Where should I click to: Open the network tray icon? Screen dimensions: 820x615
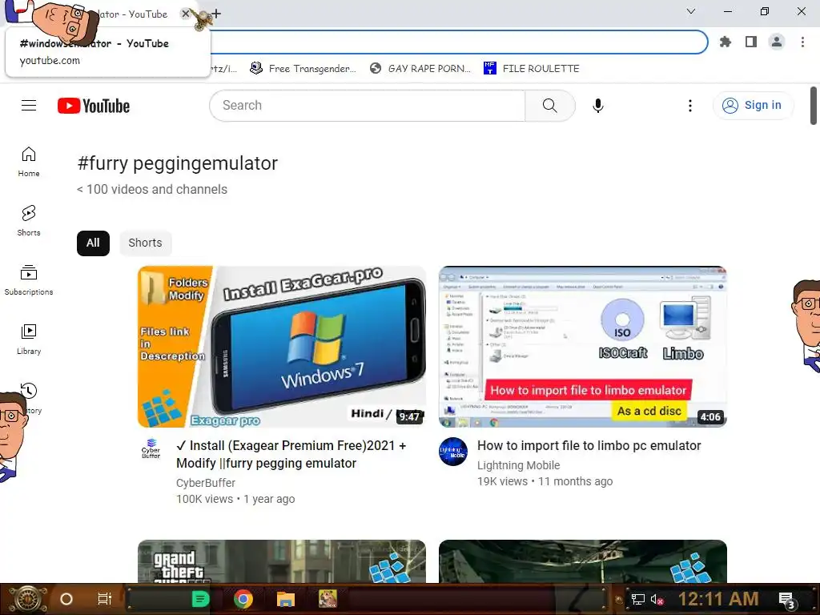click(637, 599)
